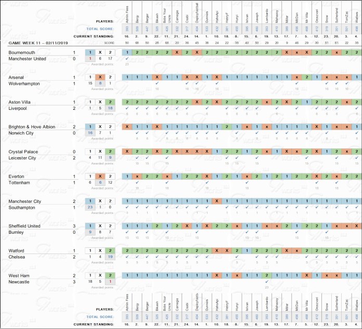
Task: Click the 23 vote count under Manchester City
Action: tap(90, 207)
